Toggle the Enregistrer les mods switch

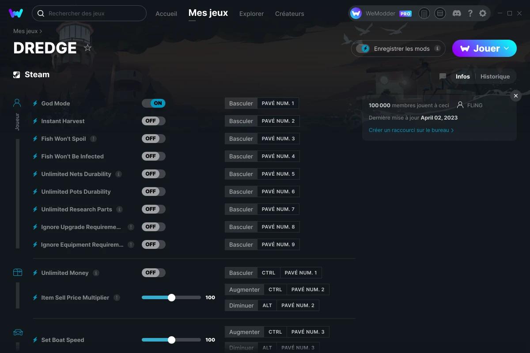pyautogui.click(x=363, y=49)
